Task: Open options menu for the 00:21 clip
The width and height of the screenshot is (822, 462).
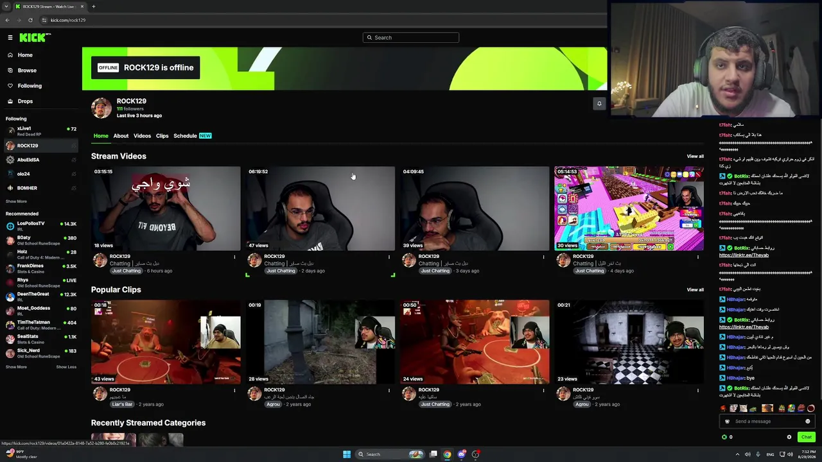Action: click(x=697, y=391)
